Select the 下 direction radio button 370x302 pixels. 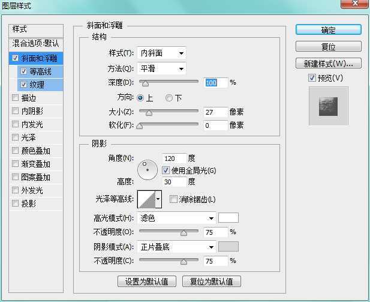169,98
